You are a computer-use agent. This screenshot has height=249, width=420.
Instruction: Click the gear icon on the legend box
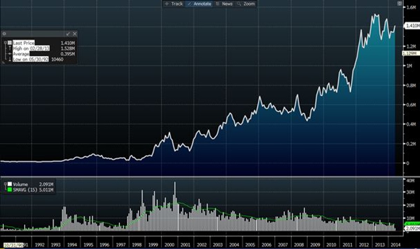(4, 34)
